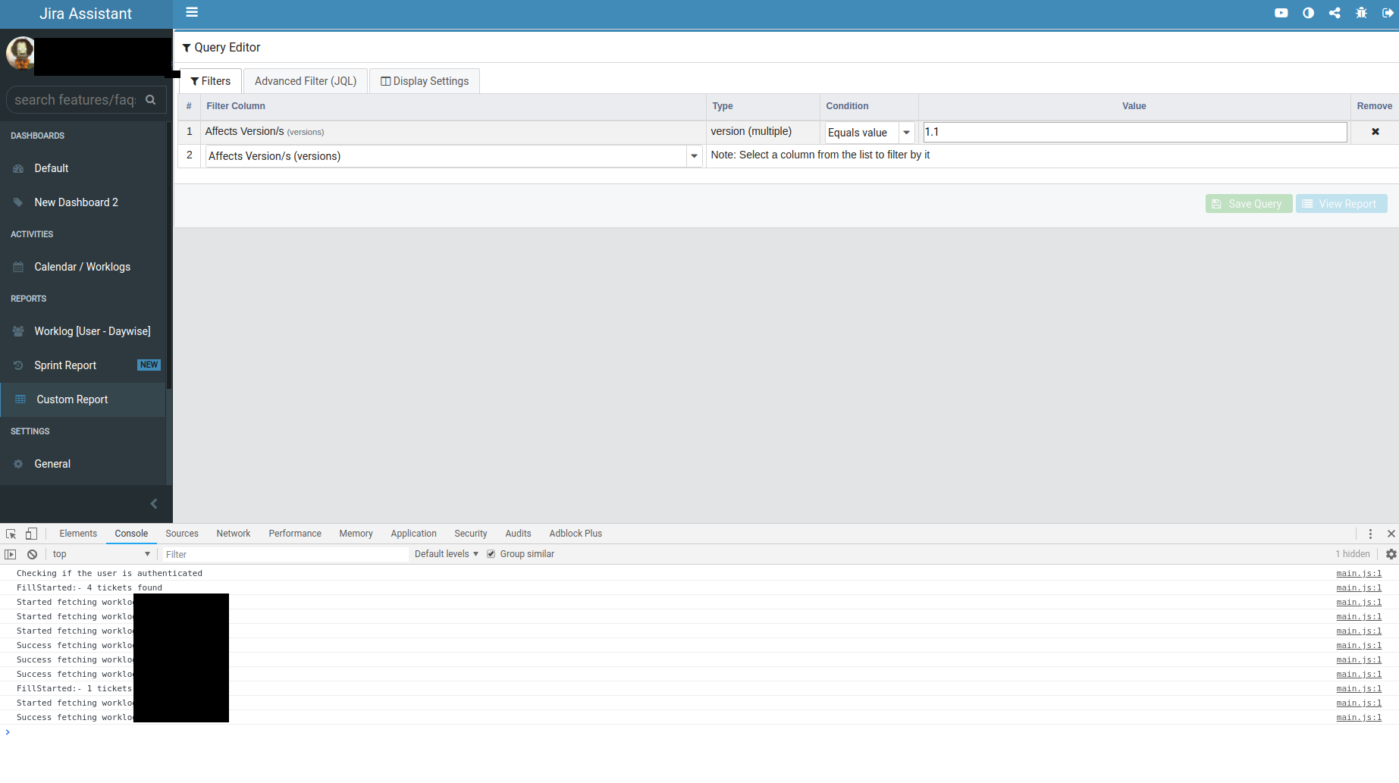1399x783 pixels.
Task: Open the DevTools Performance tab
Action: pos(295,534)
